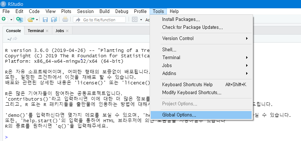This screenshot has width=301, height=141.
Task: Click the view current directory arrow icon
Action: click(15, 39)
